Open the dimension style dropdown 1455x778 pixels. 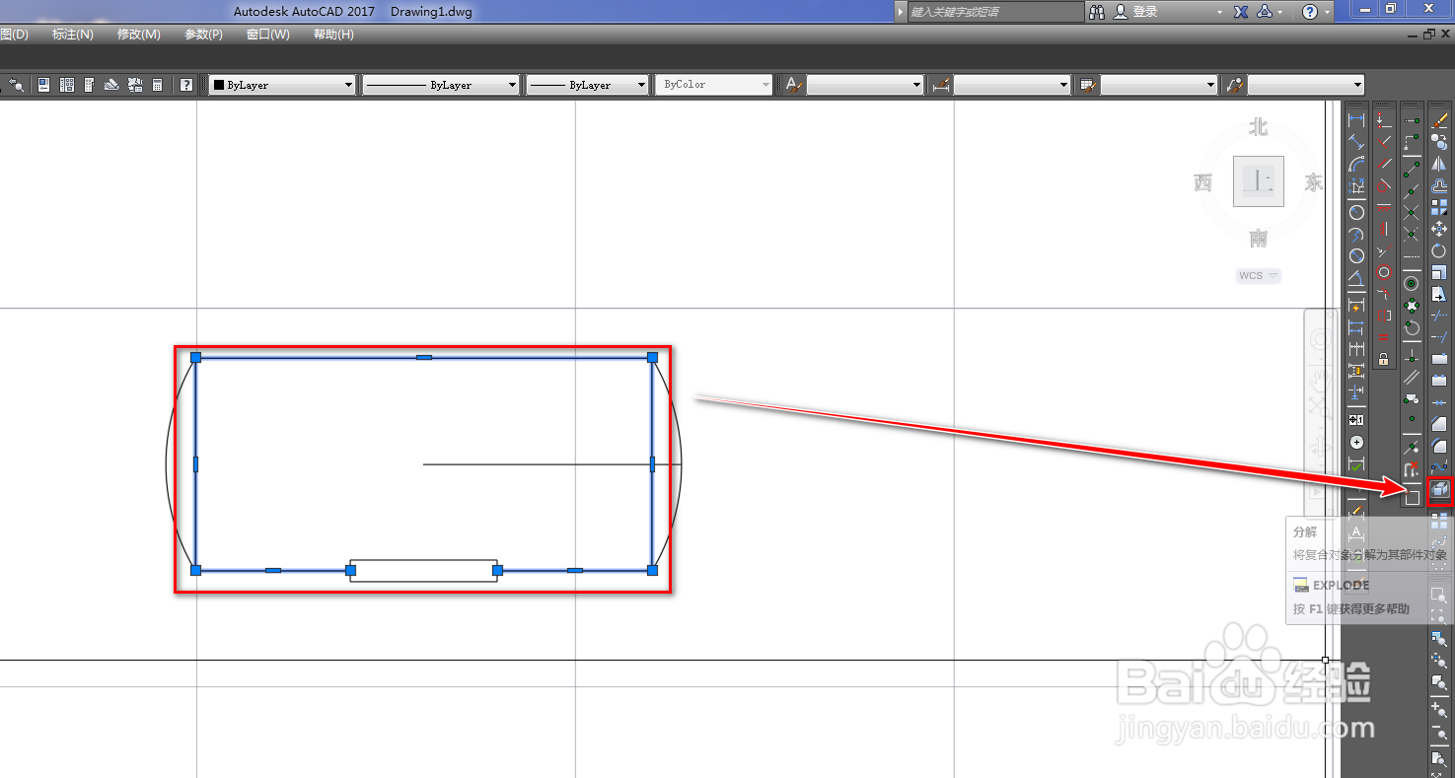(1012, 85)
